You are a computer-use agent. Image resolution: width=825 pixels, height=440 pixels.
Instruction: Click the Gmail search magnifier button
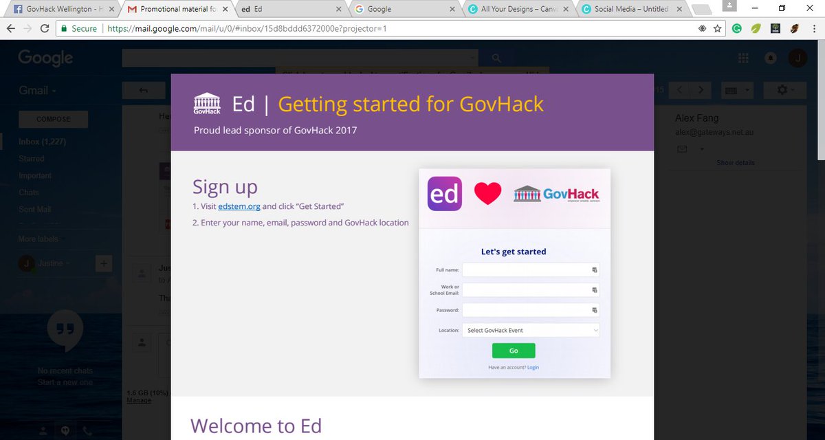coord(496,58)
